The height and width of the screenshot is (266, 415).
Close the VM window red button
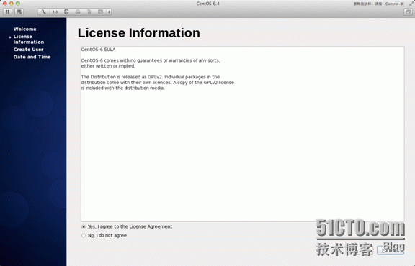pos(5,4)
